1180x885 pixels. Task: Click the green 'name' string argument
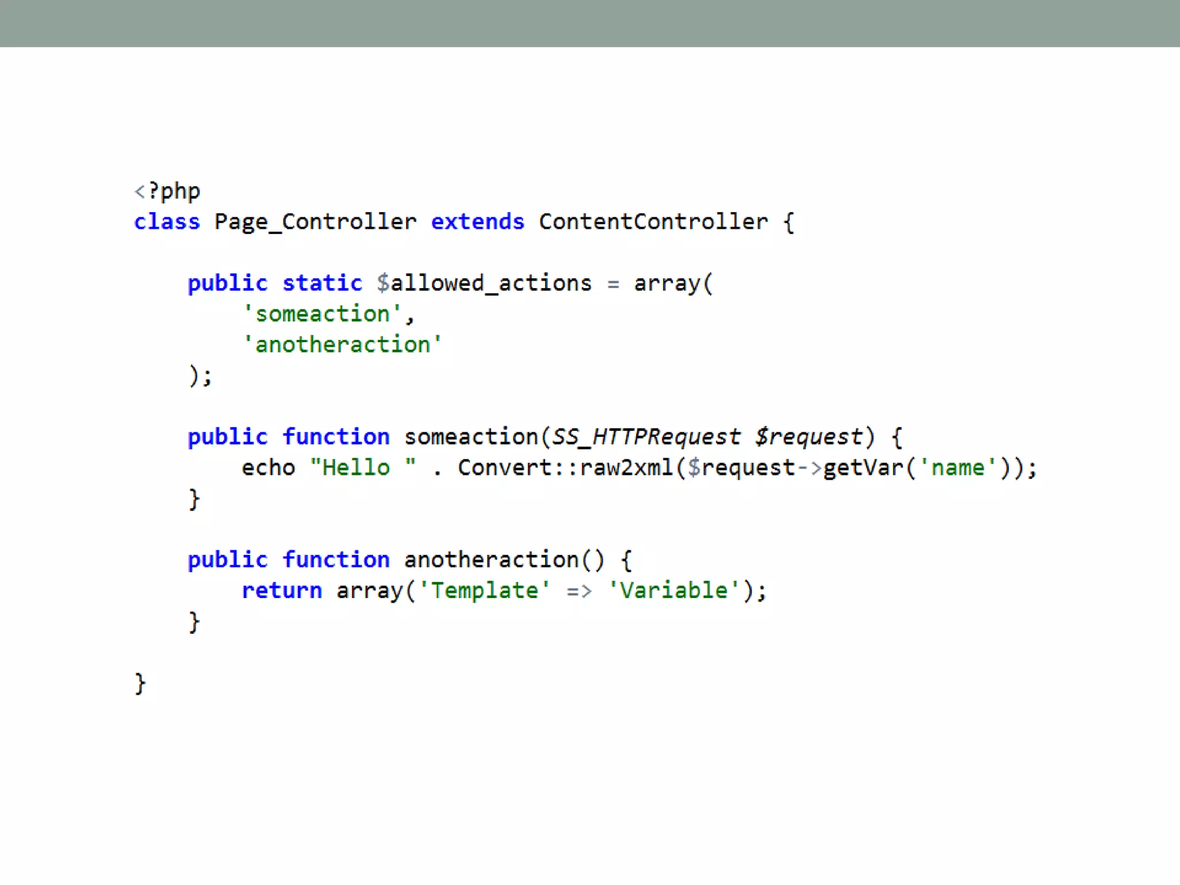click(957, 467)
